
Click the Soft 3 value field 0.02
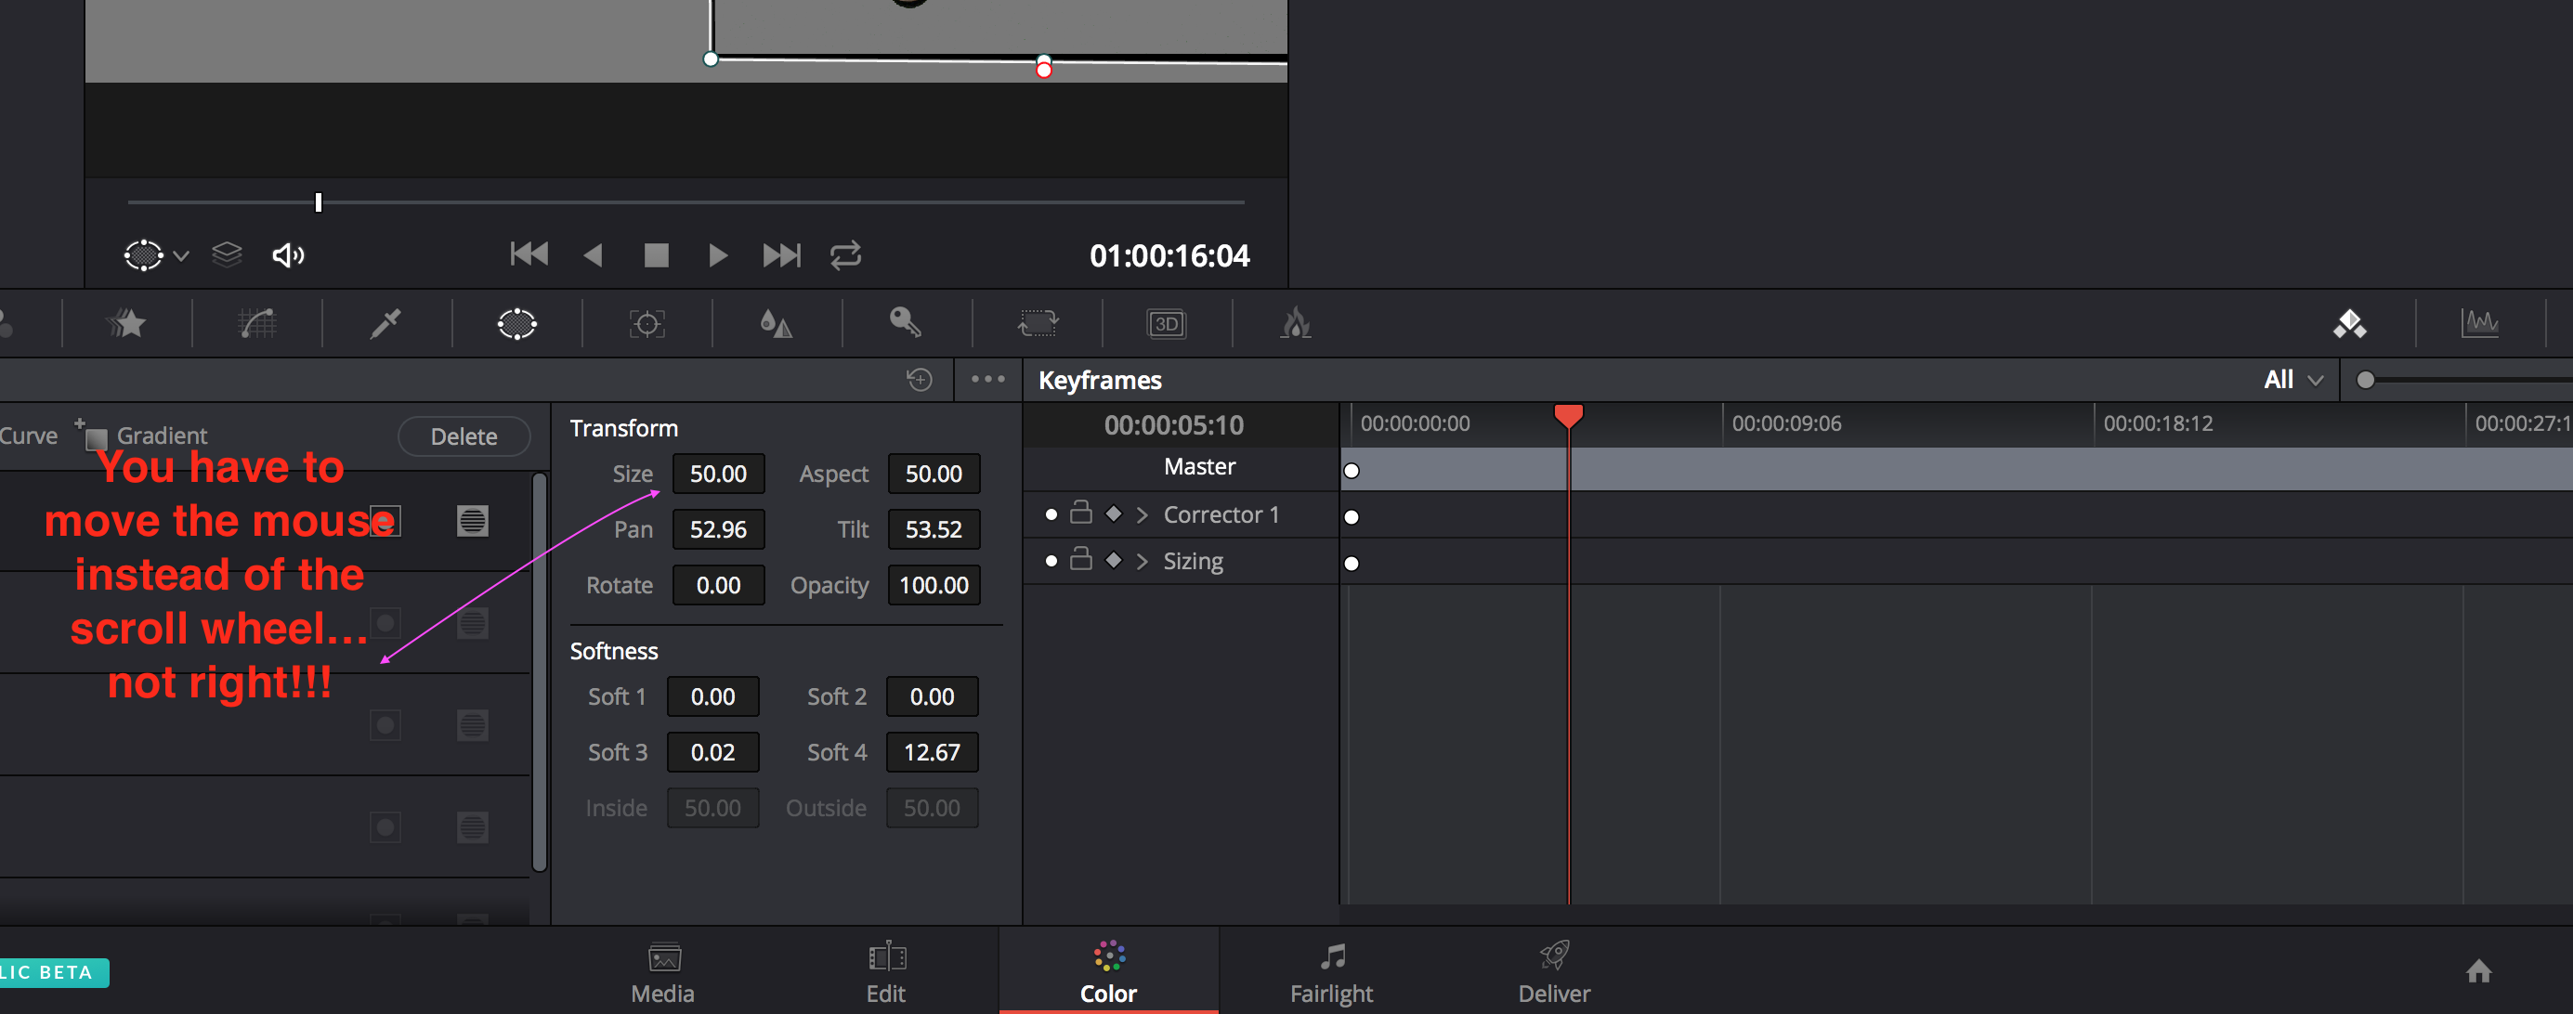pos(713,752)
